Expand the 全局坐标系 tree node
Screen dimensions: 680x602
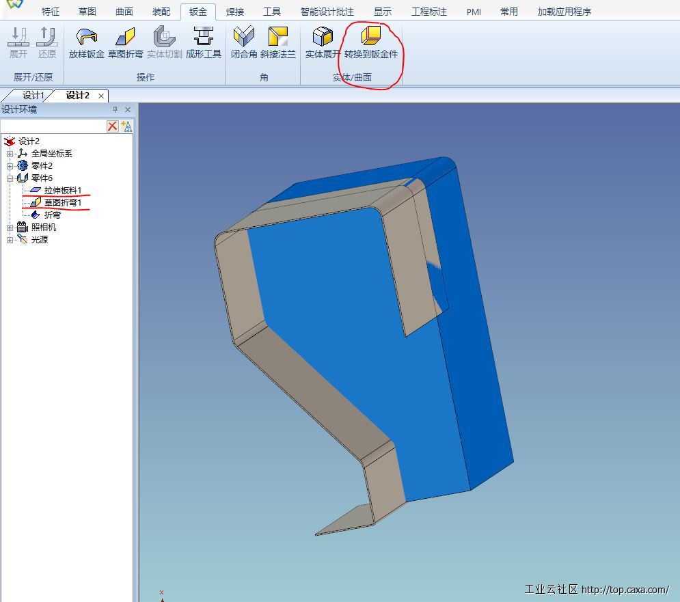coord(10,154)
